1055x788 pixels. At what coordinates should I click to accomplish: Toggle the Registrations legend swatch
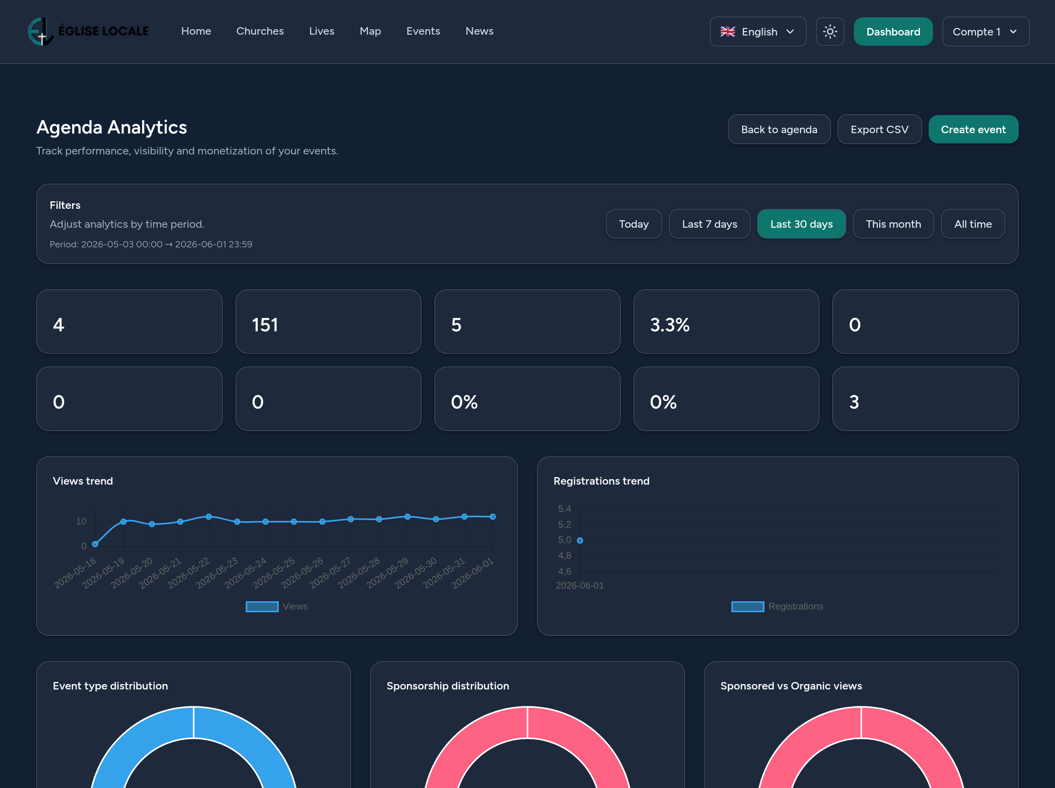click(x=747, y=606)
